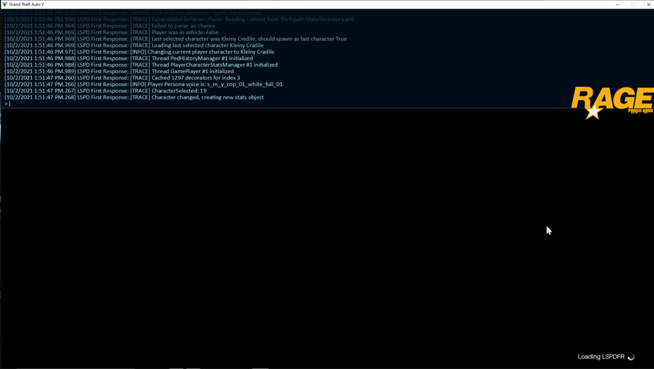Click the 'Grand Theft Auto V' window title
The height and width of the screenshot is (369, 654).
[26, 4]
